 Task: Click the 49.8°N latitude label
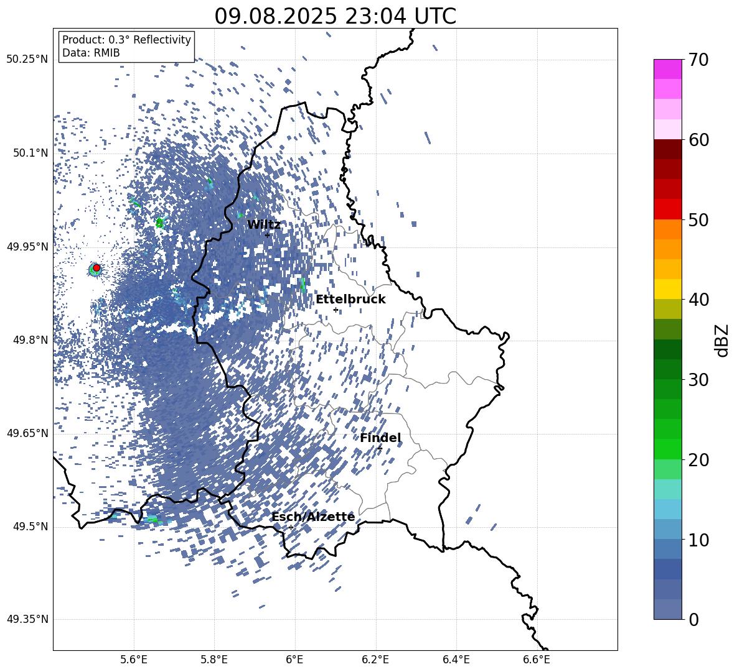[31, 340]
